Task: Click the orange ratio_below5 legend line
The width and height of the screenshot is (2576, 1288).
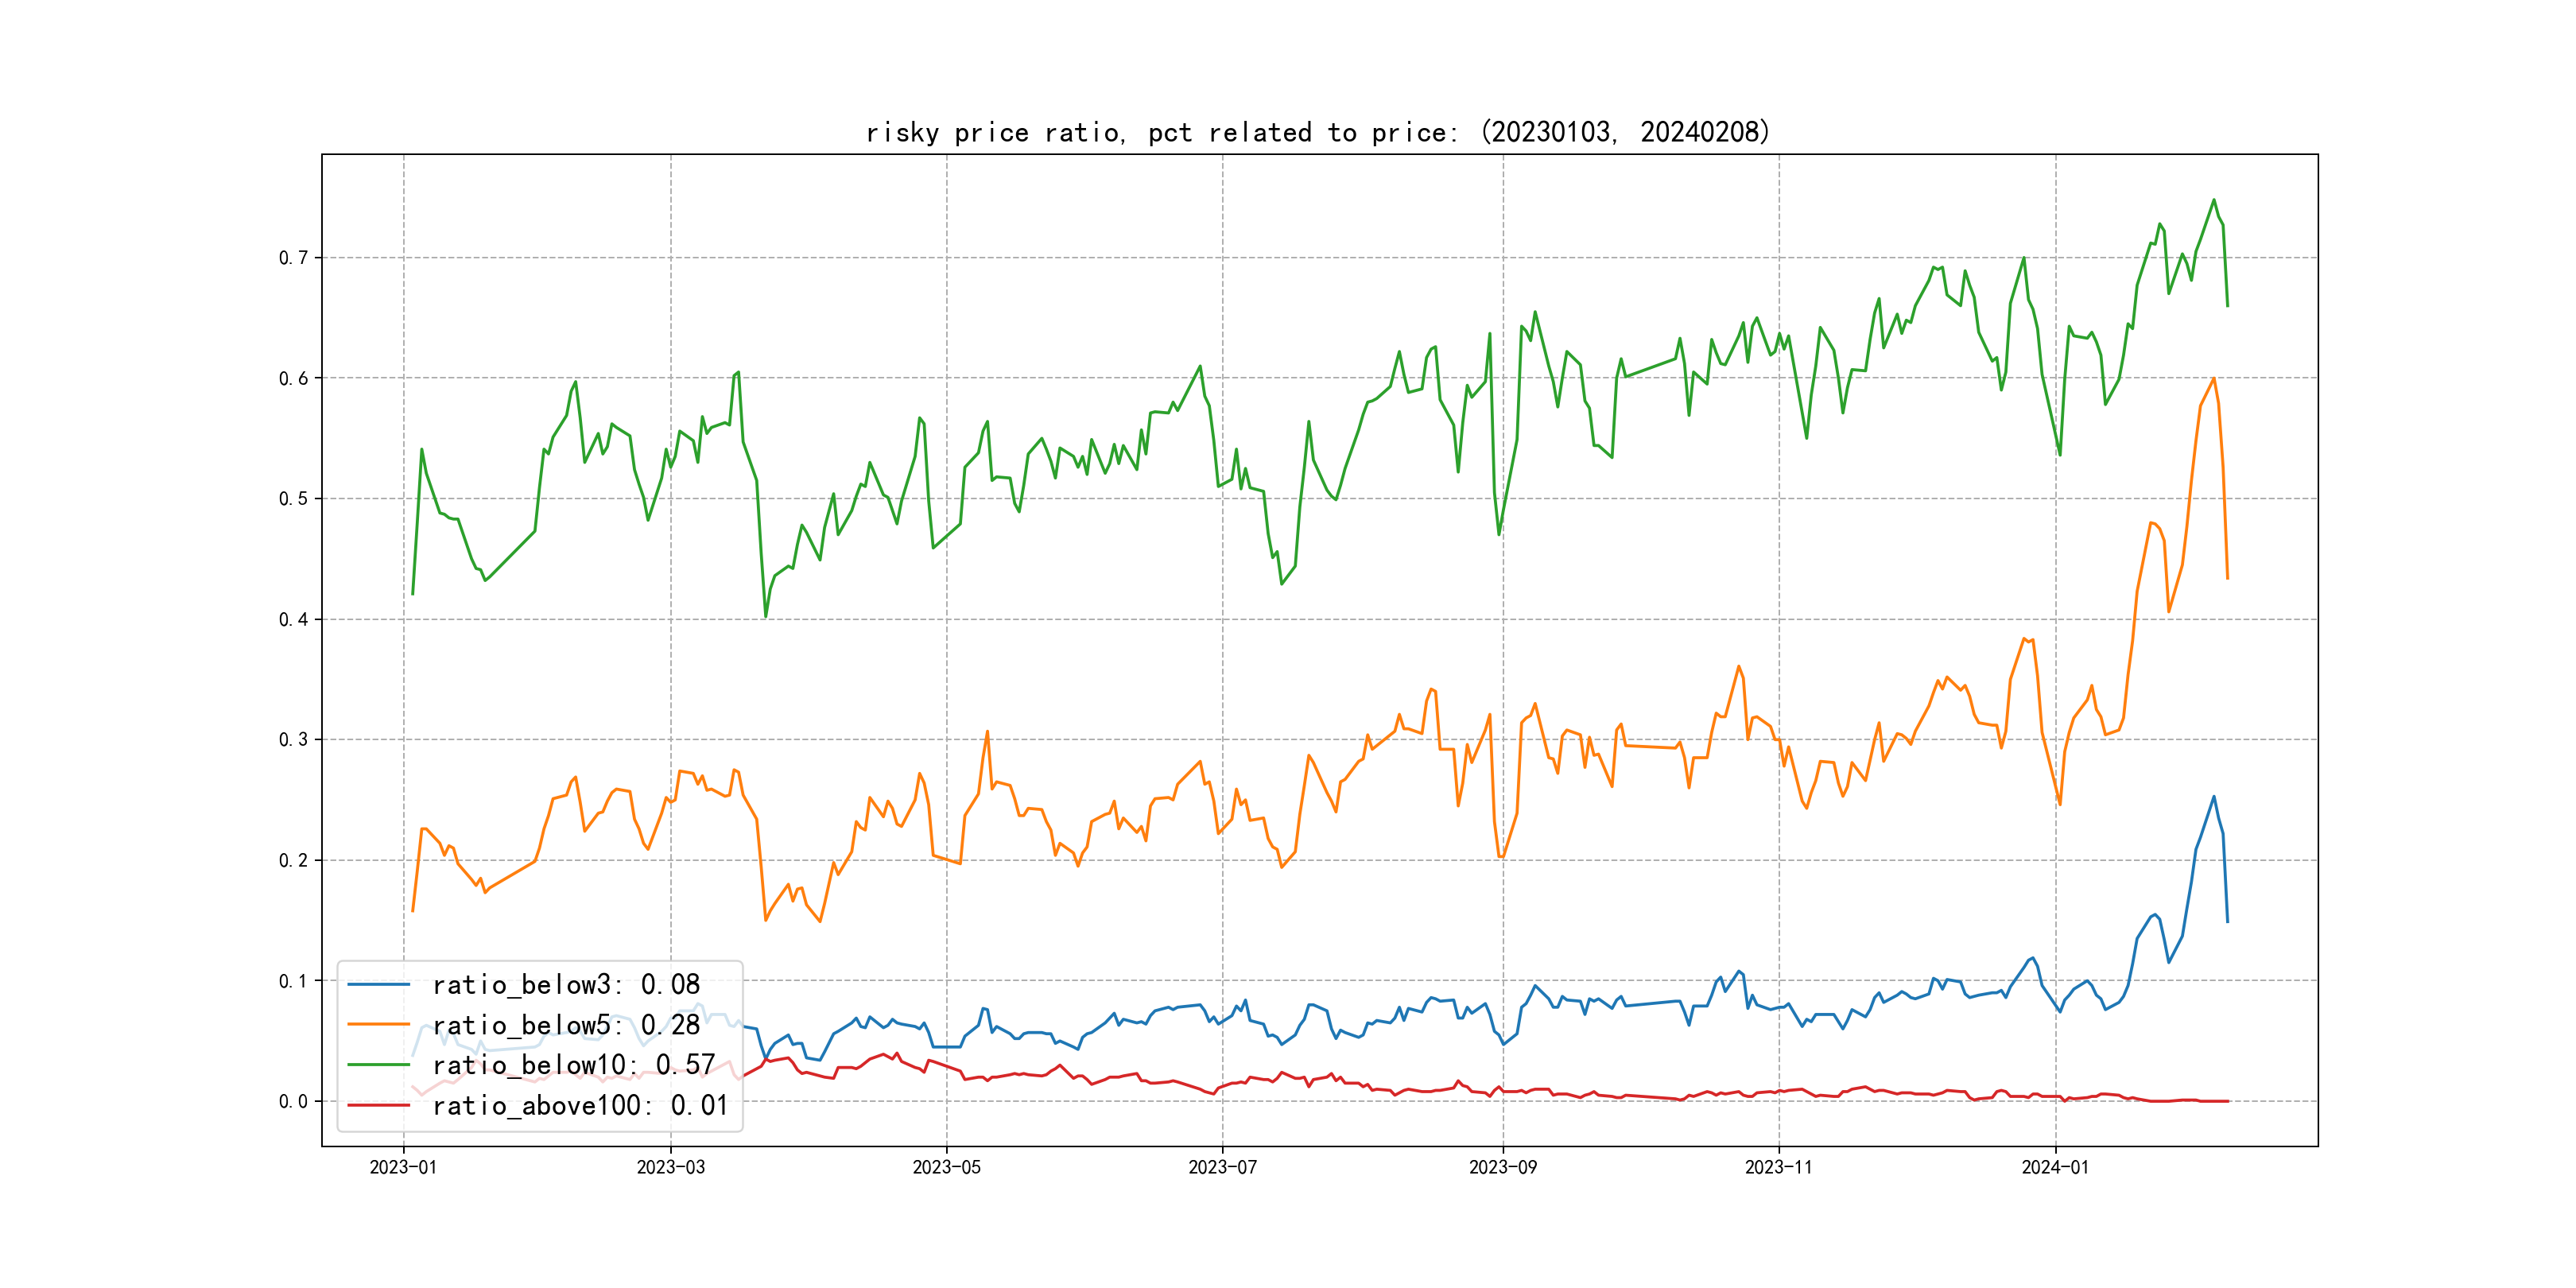Action: click(378, 1025)
